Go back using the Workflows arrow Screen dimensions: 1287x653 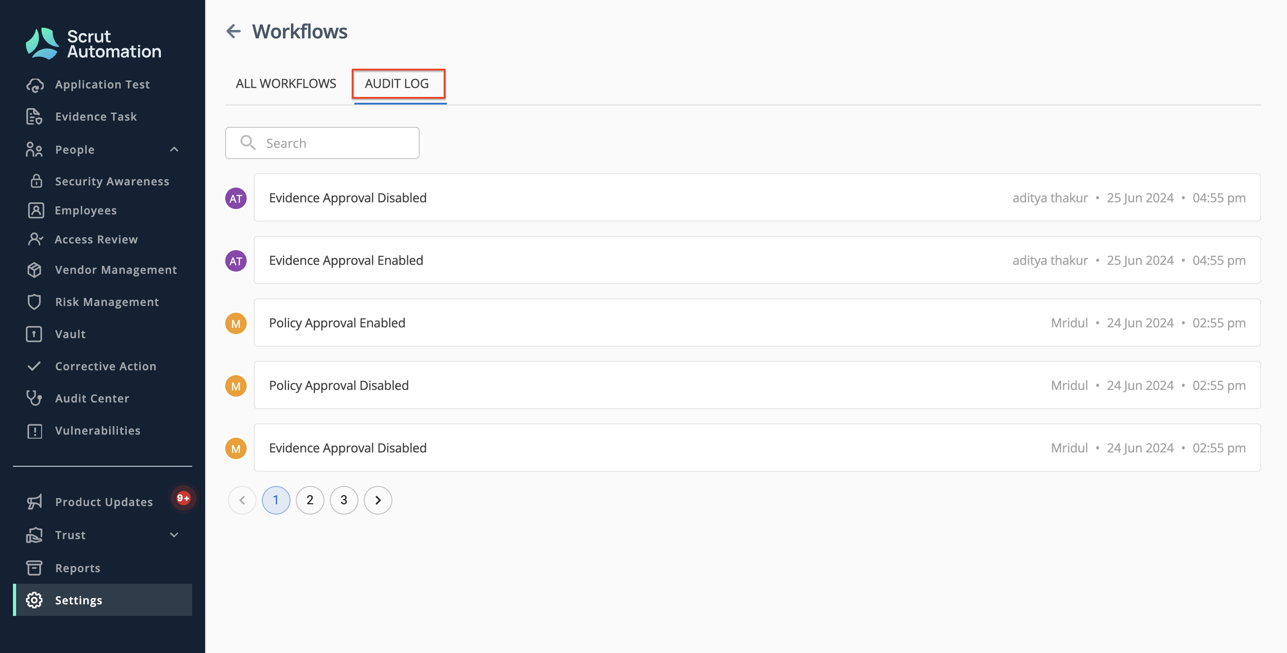click(x=233, y=31)
